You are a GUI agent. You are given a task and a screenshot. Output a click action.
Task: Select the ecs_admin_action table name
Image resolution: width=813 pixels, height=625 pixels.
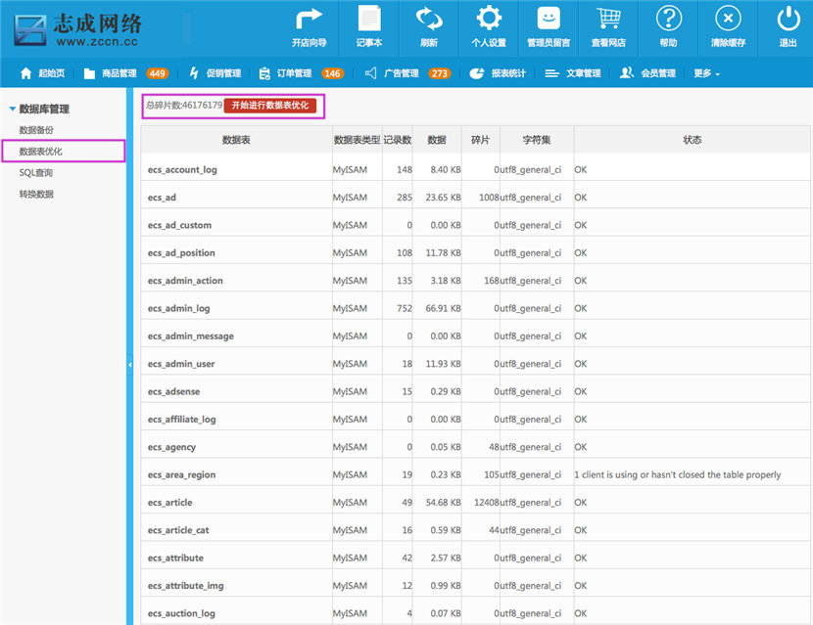pos(185,281)
